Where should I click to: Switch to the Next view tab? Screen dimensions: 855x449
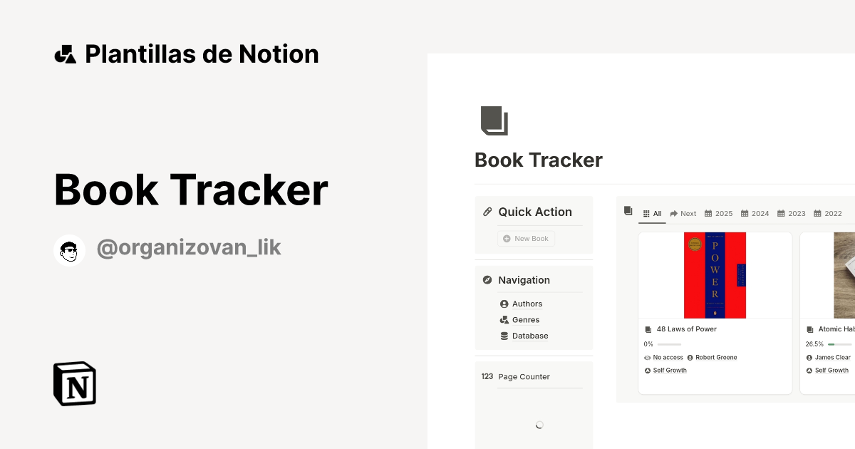pos(683,212)
